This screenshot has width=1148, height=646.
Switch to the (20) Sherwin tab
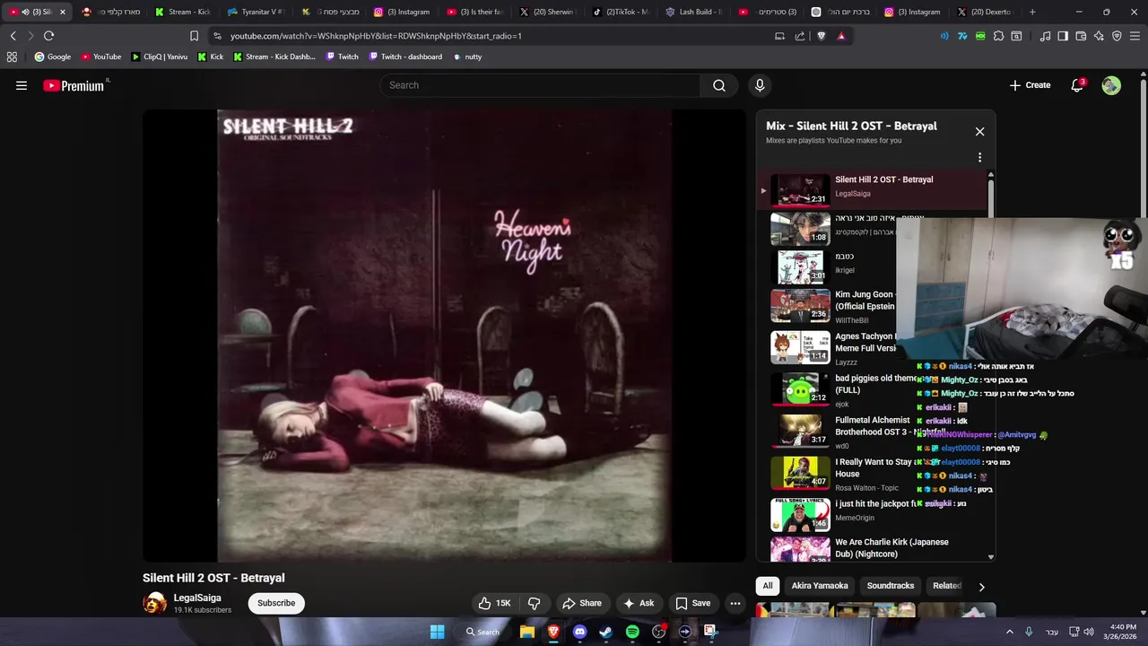click(x=549, y=12)
